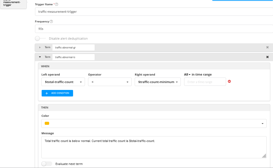The width and height of the screenshot is (273, 168).
Task: Click the Frequency help icon
Action: (51, 22)
